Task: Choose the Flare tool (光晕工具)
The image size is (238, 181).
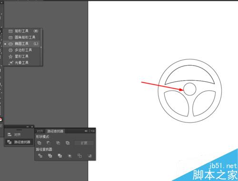Action: [22, 63]
